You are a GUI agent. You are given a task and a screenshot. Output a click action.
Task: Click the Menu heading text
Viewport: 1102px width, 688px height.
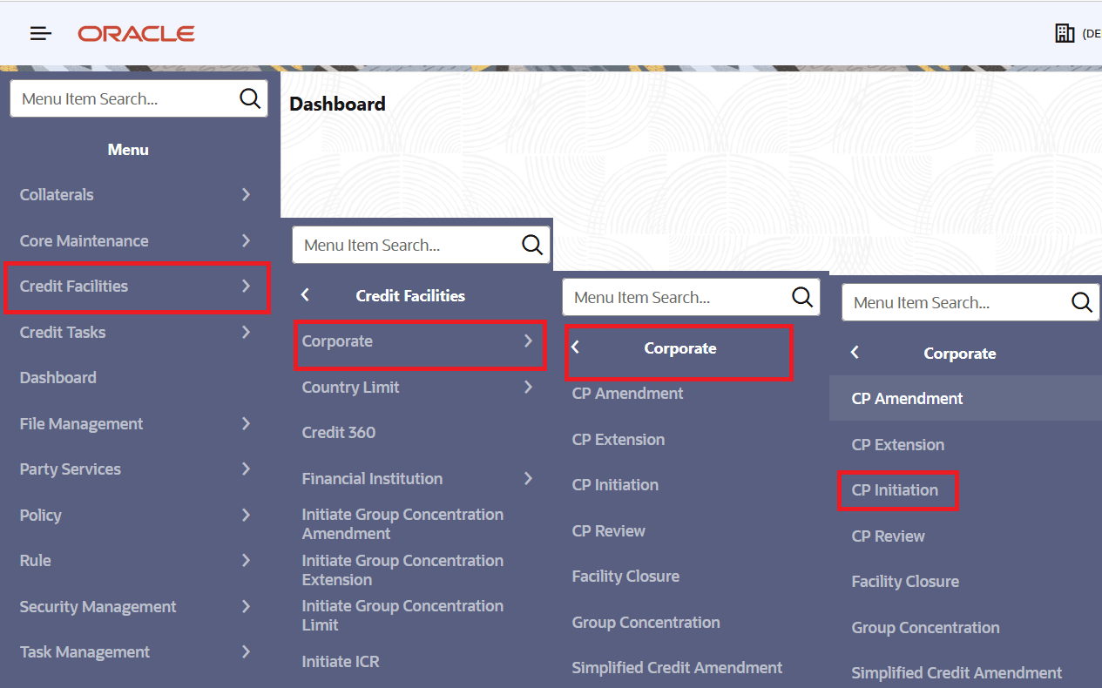[x=128, y=150]
